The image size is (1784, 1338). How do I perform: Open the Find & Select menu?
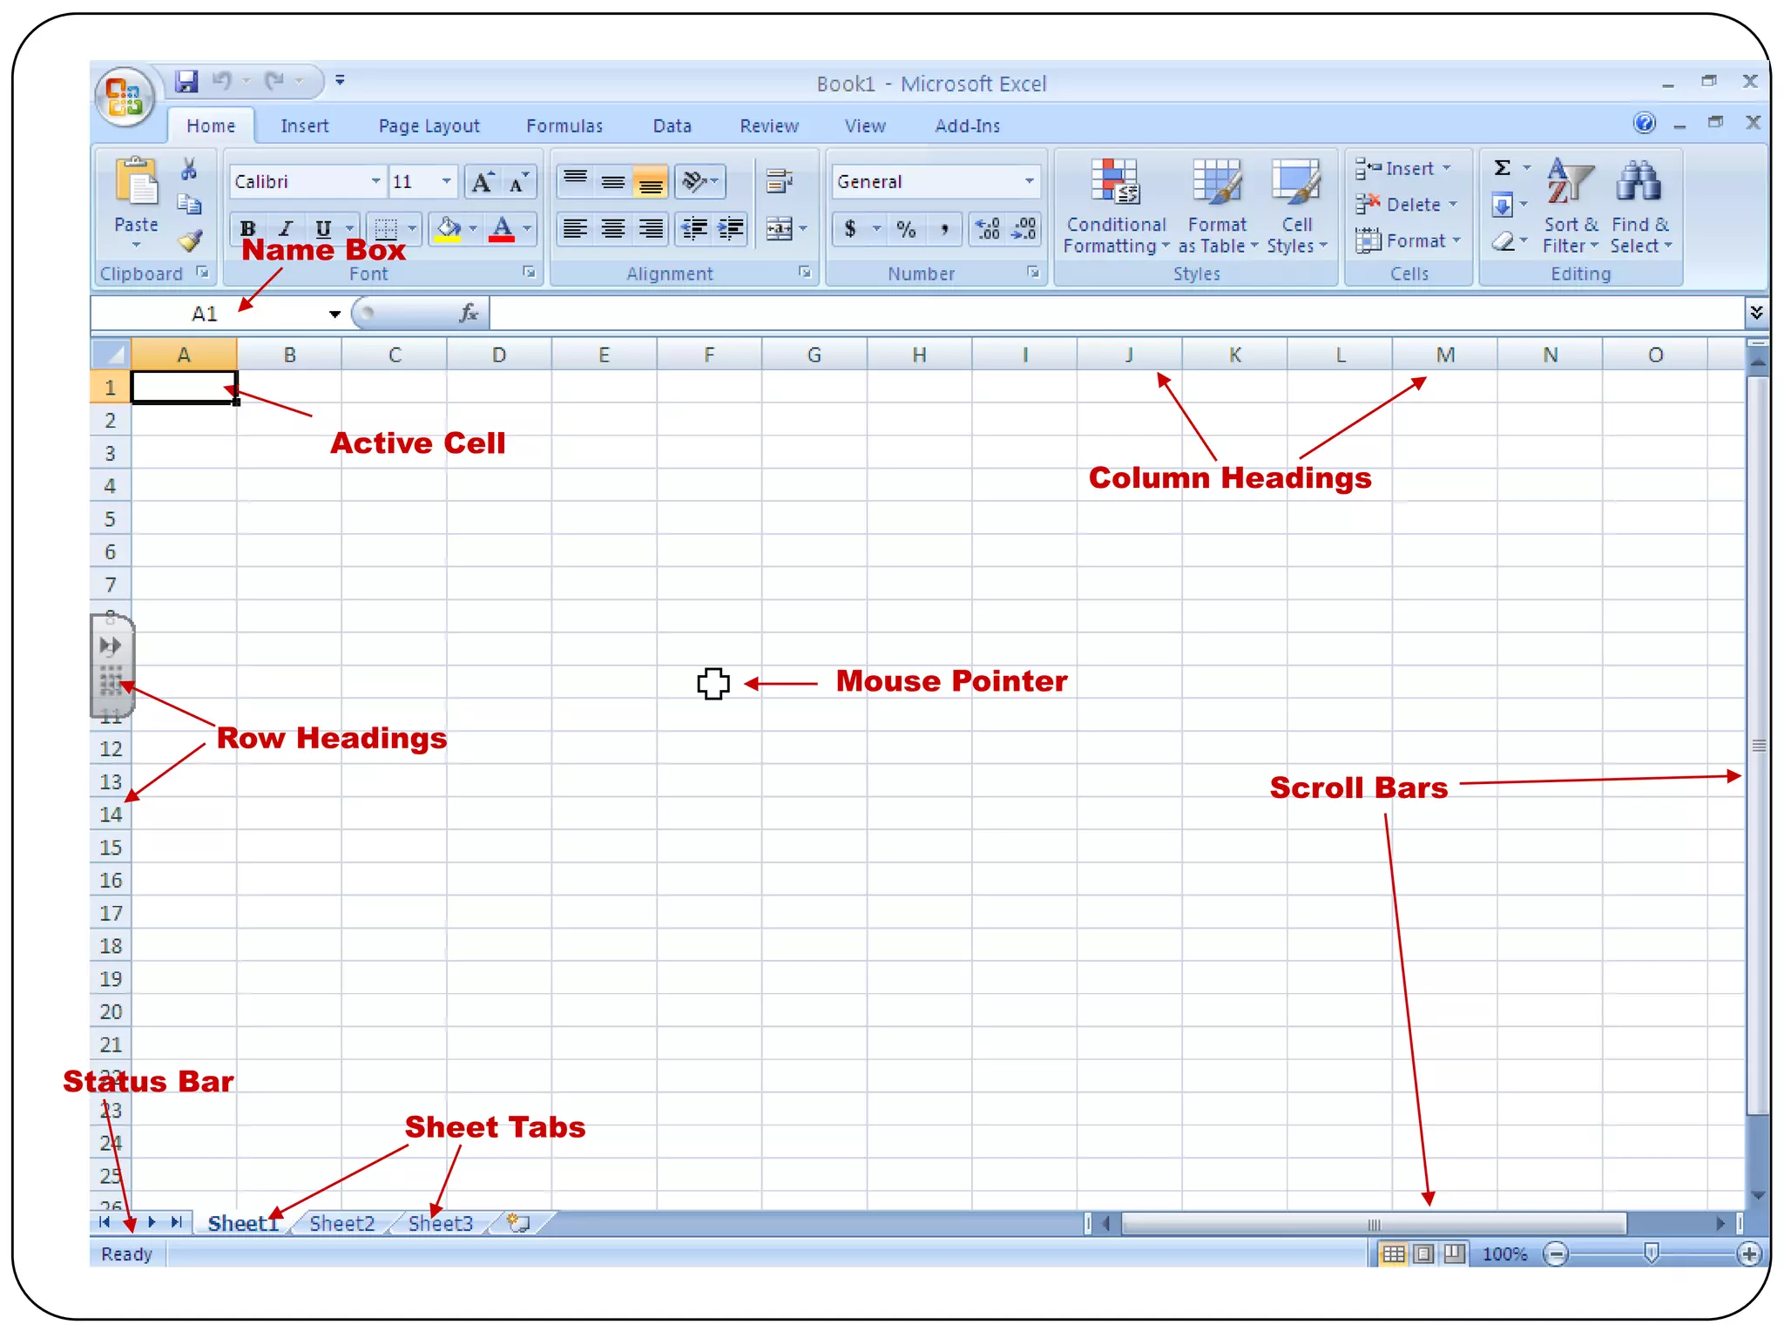[x=1640, y=206]
